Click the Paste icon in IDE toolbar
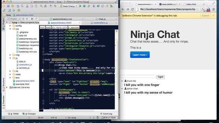The height and width of the screenshot is (123, 219). [36, 6]
